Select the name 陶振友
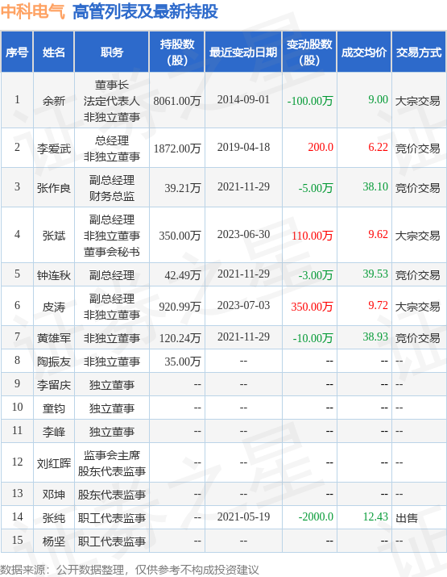The width and height of the screenshot is (447, 577). pos(54,362)
